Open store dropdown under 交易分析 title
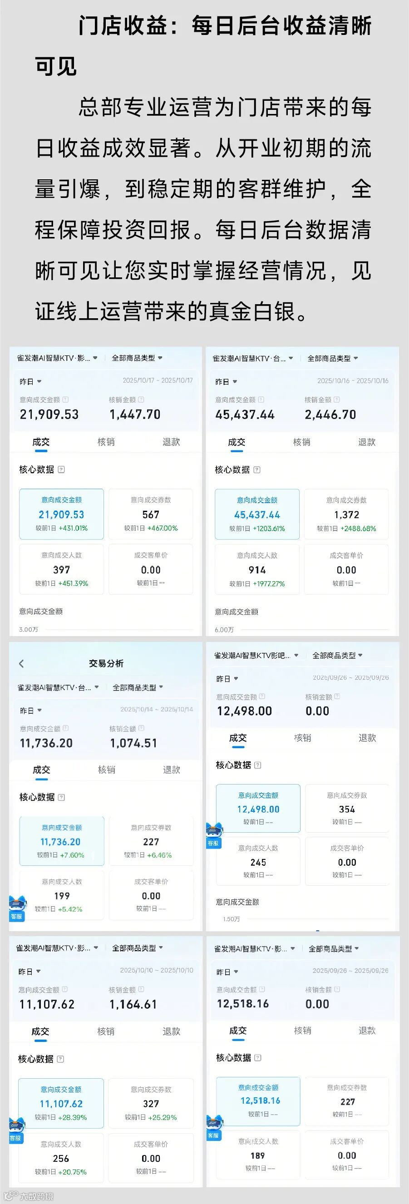Screen dimensions: 409x1204 tap(58, 687)
